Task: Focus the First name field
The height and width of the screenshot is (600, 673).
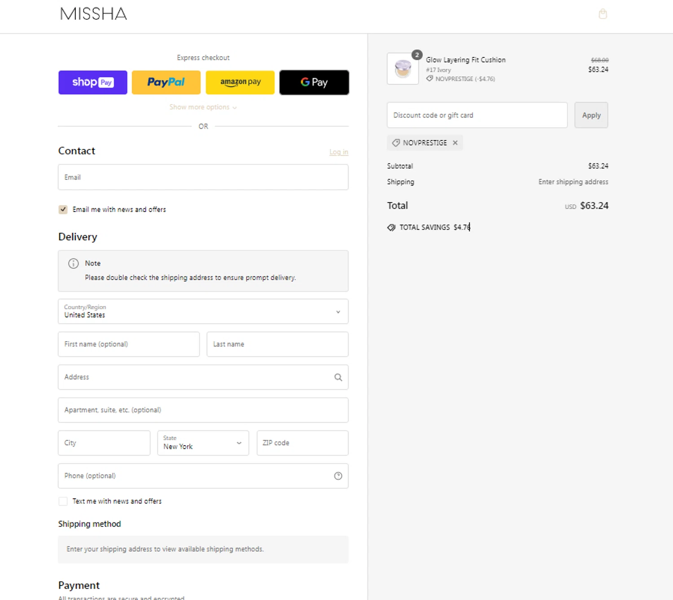Action: [x=129, y=344]
